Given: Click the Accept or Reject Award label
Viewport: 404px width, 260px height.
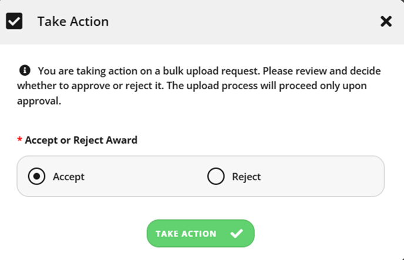Looking at the screenshot, I should point(81,140).
